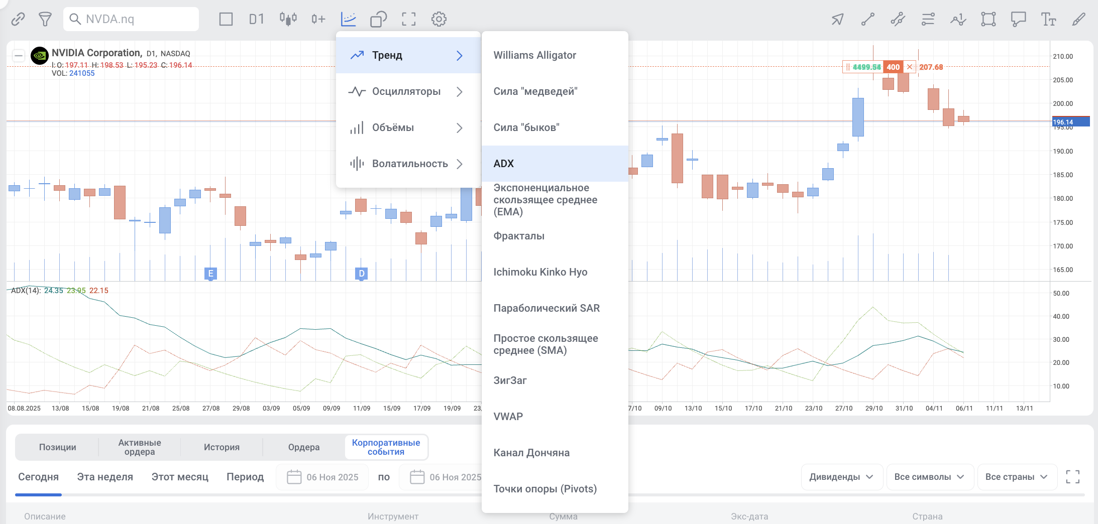
Task: Filter events by Эта неделя
Action: pyautogui.click(x=105, y=477)
